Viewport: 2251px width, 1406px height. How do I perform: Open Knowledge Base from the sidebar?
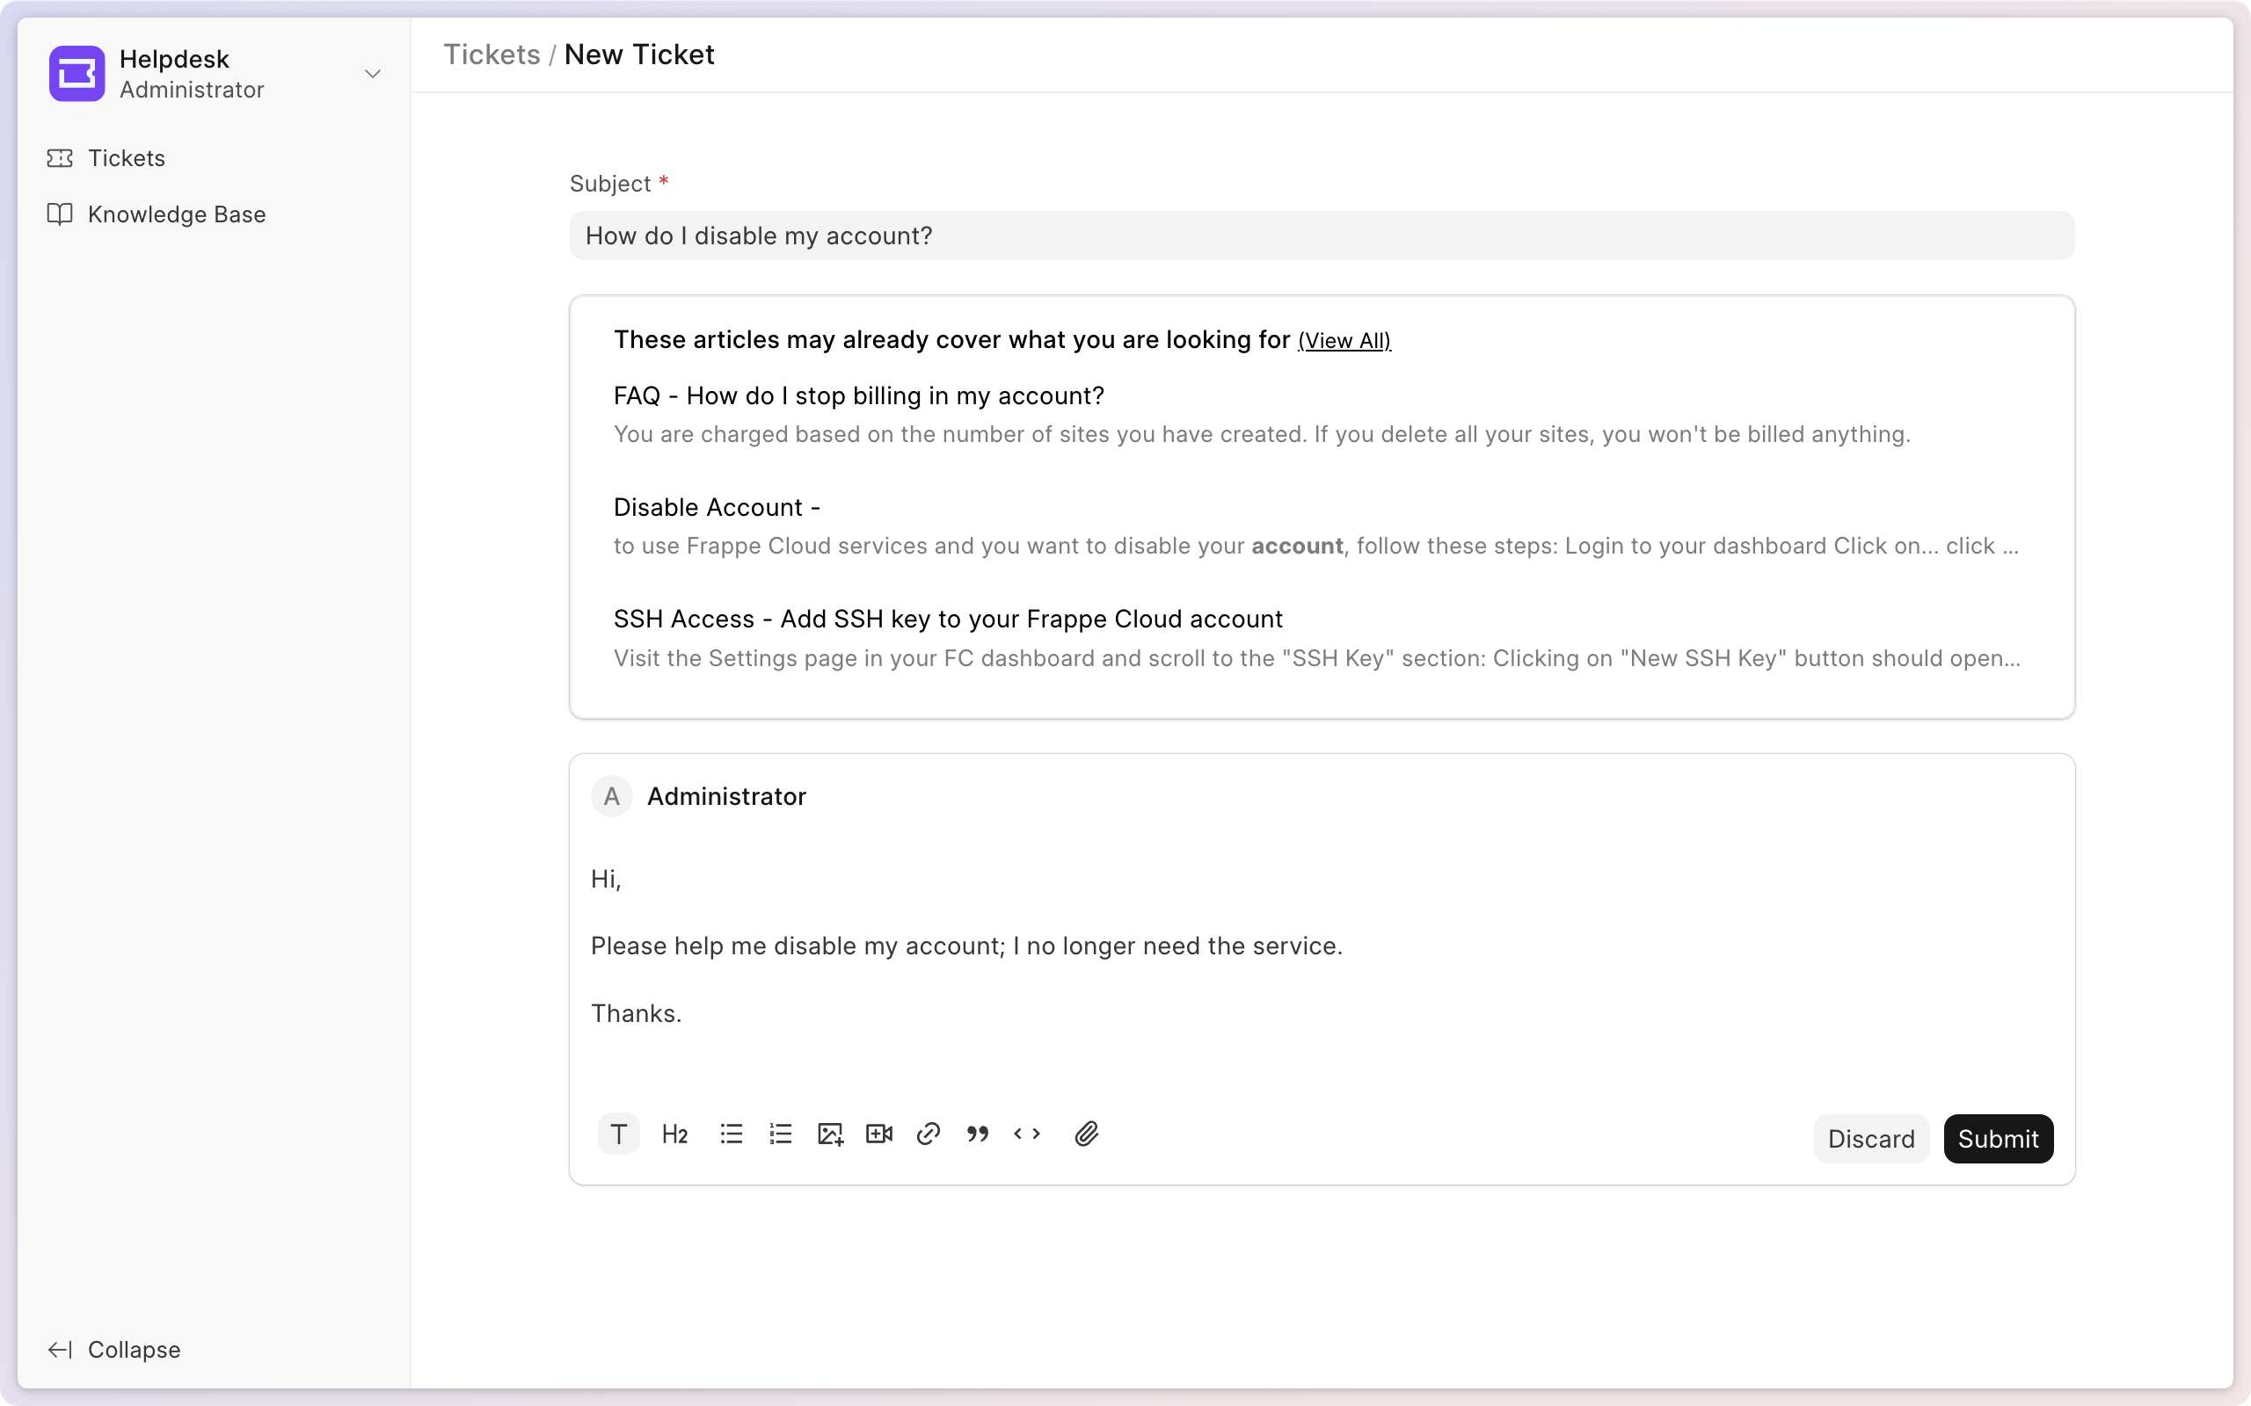(x=177, y=214)
